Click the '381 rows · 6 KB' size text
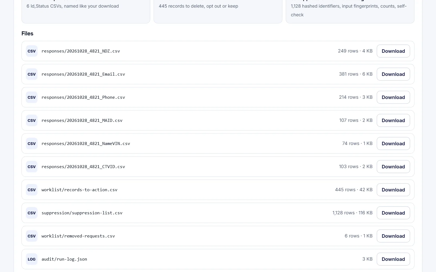 click(x=356, y=74)
